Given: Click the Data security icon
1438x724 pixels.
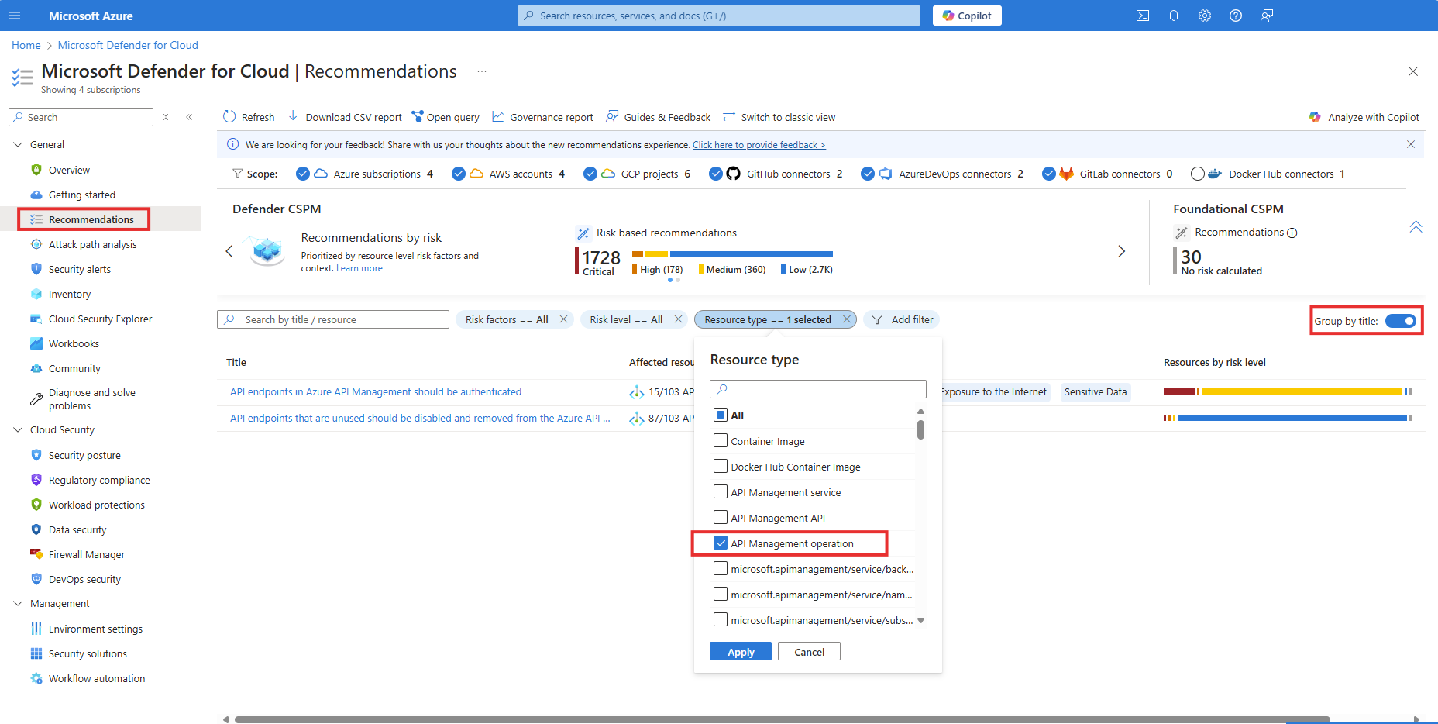Looking at the screenshot, I should pyautogui.click(x=36, y=529).
